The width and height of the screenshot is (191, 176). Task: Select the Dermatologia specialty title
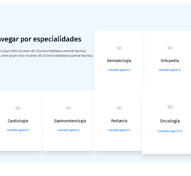pos(119,61)
